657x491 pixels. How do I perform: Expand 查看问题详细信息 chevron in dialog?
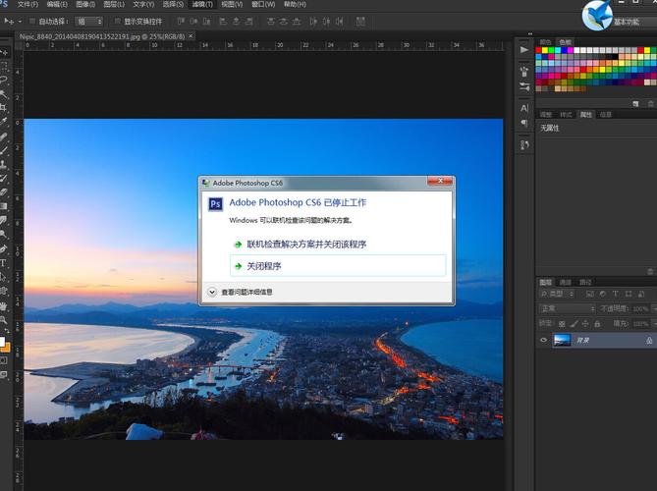click(x=212, y=292)
